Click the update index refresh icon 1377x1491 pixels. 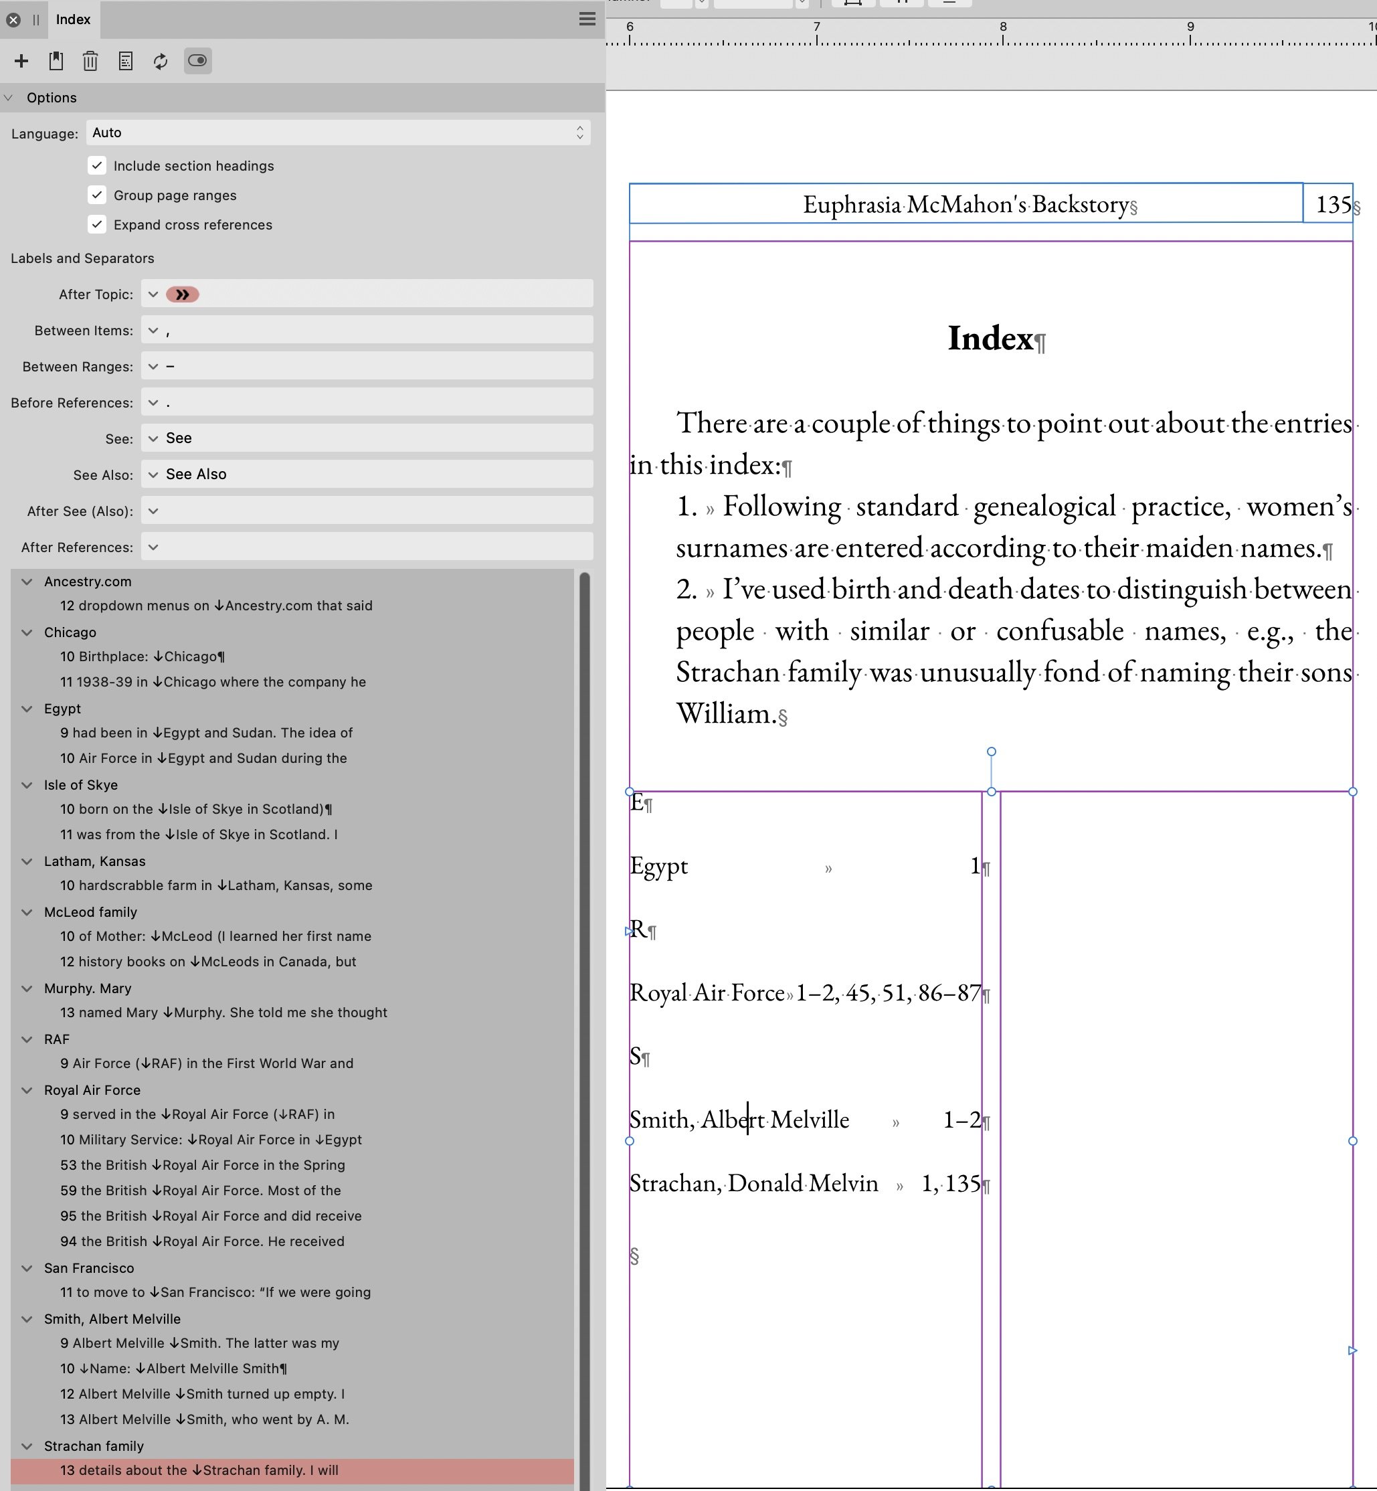pyautogui.click(x=160, y=61)
